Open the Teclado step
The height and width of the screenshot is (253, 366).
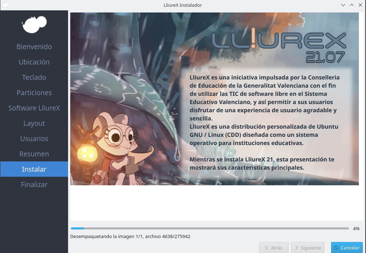pos(34,77)
